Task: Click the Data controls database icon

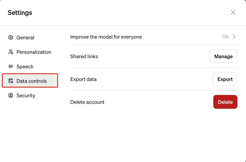Action: 11,81
